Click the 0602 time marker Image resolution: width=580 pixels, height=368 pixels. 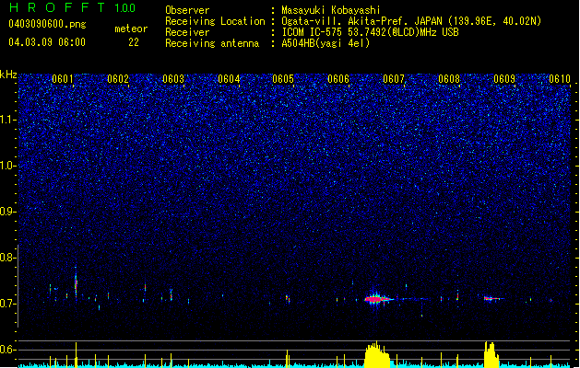tap(118, 79)
